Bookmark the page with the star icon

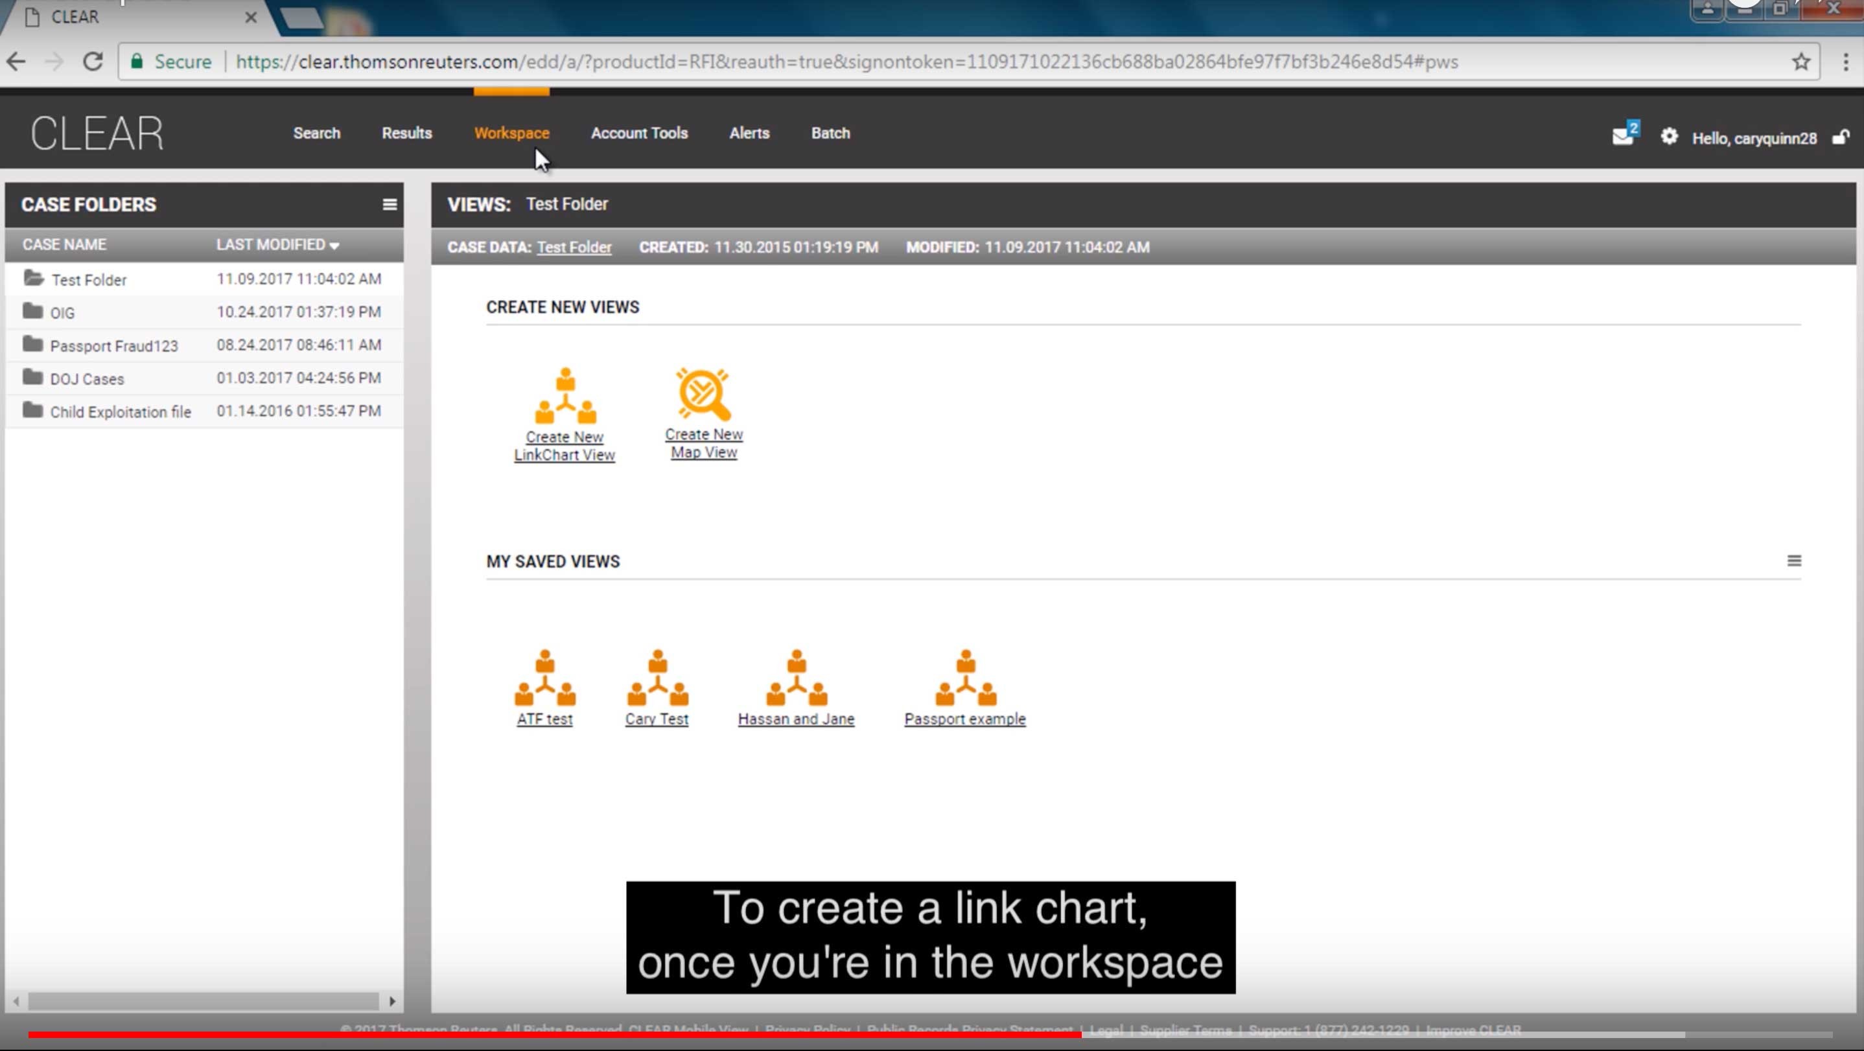(x=1801, y=62)
